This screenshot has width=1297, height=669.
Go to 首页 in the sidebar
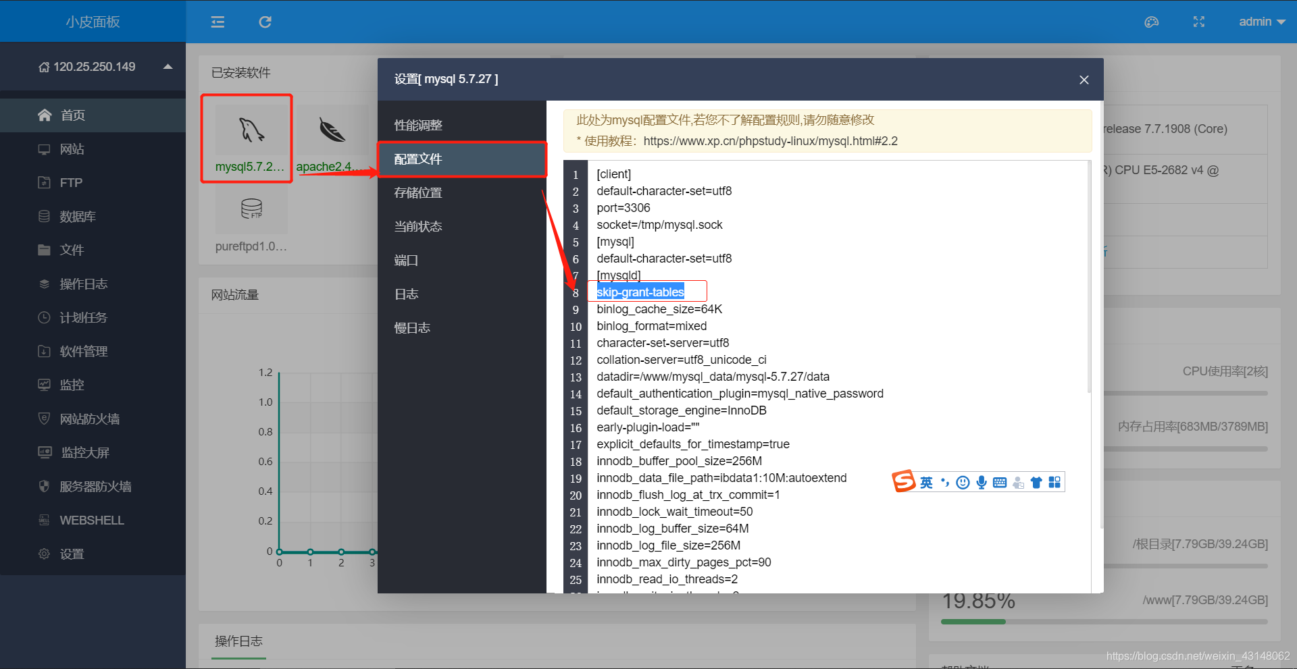coord(93,115)
